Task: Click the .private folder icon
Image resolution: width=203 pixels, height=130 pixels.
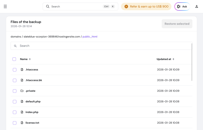Action: pos(22,91)
